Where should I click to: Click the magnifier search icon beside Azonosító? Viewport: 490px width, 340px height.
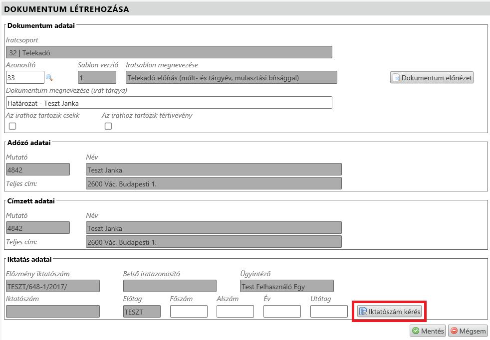pos(49,77)
